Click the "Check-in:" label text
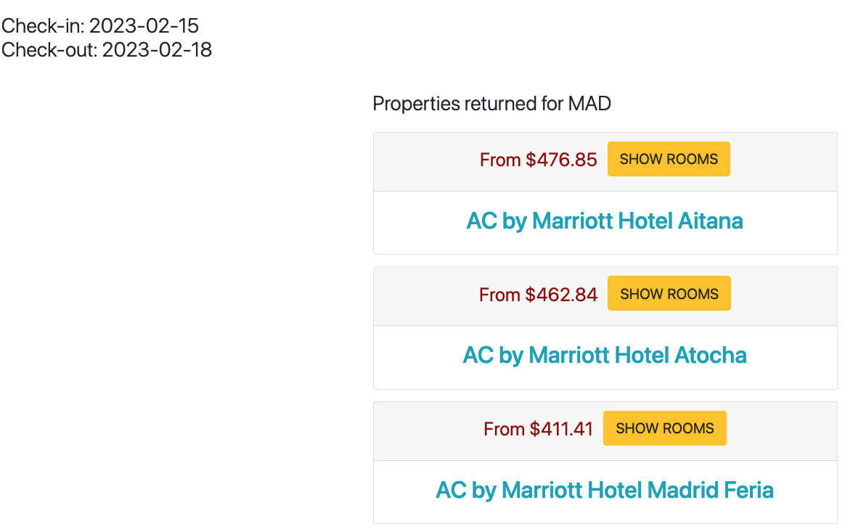Viewport: 853px width, 532px height. tap(43, 26)
